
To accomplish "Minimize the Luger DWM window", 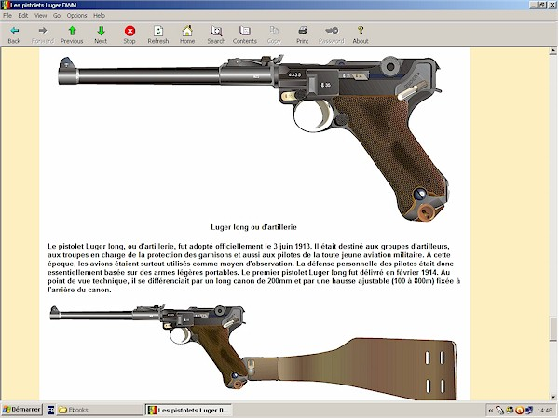I will pos(534,5).
